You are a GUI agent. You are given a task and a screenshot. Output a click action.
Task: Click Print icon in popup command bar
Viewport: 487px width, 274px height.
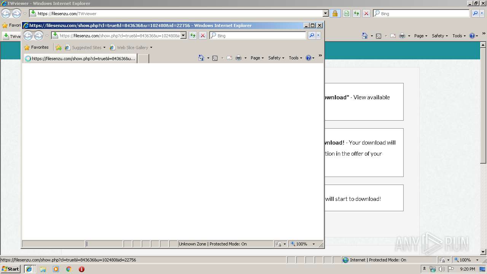239,58
